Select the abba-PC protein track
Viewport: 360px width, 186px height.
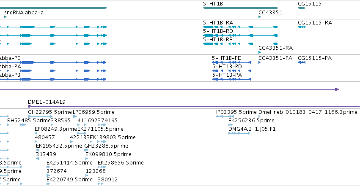pos(53,62)
